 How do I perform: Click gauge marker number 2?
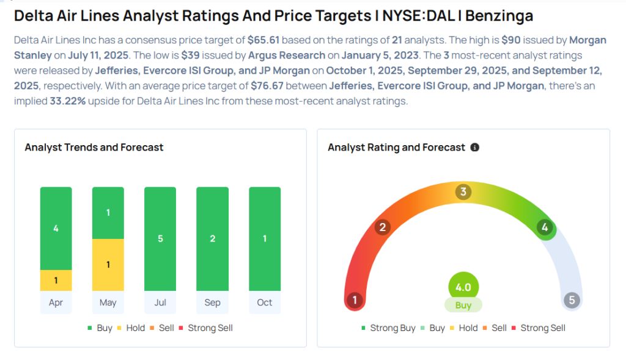[x=383, y=227]
